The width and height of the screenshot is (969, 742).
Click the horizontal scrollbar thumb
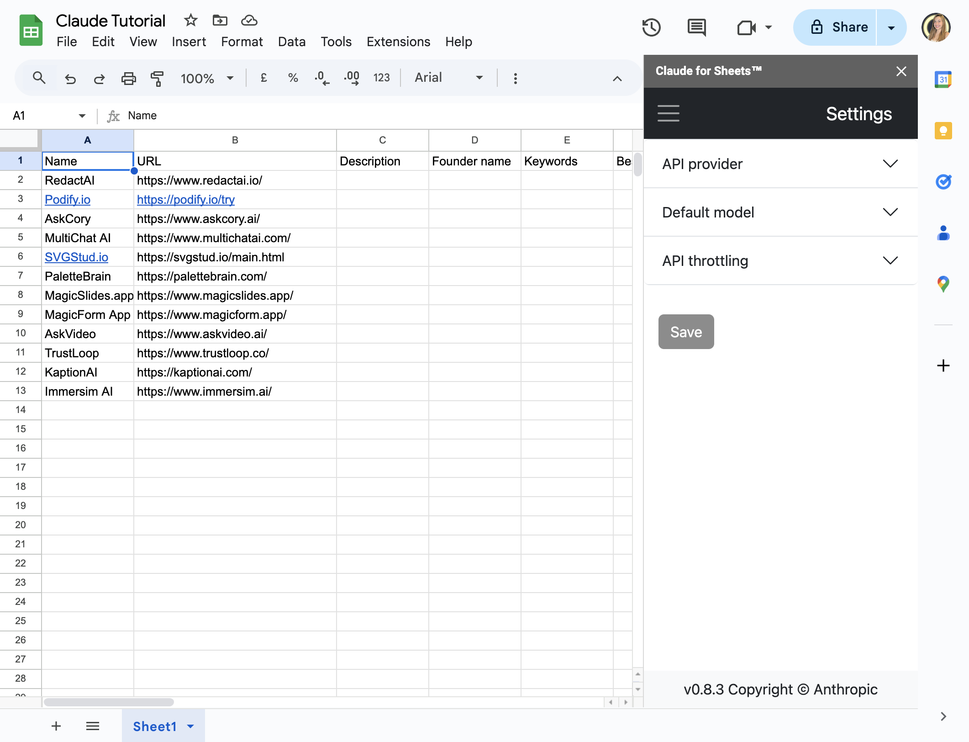(109, 702)
